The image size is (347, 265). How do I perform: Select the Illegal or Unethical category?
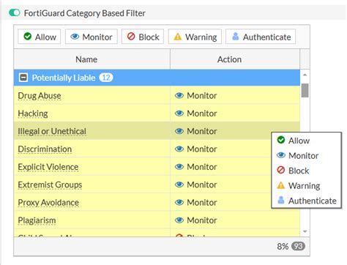(x=52, y=131)
